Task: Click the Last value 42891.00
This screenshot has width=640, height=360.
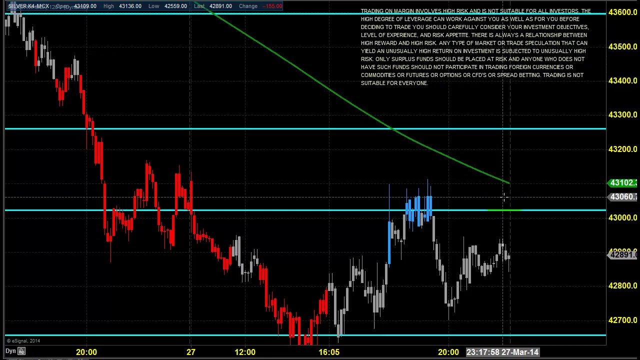Action: coord(220,6)
